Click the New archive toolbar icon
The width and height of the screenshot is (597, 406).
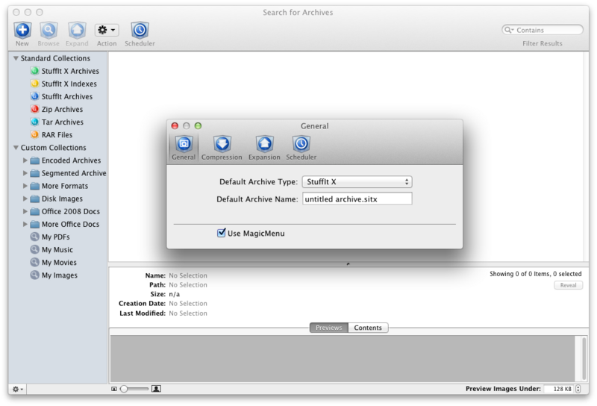(x=22, y=30)
